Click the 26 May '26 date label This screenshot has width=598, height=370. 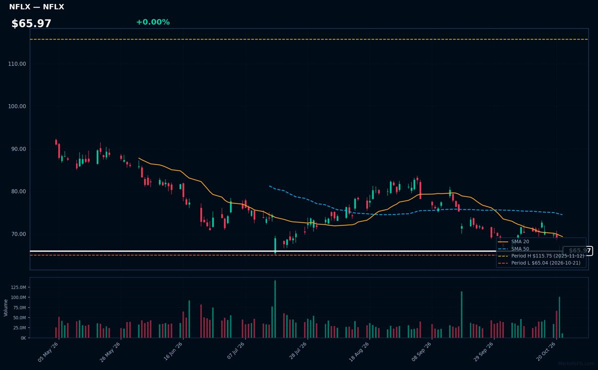pos(110,352)
